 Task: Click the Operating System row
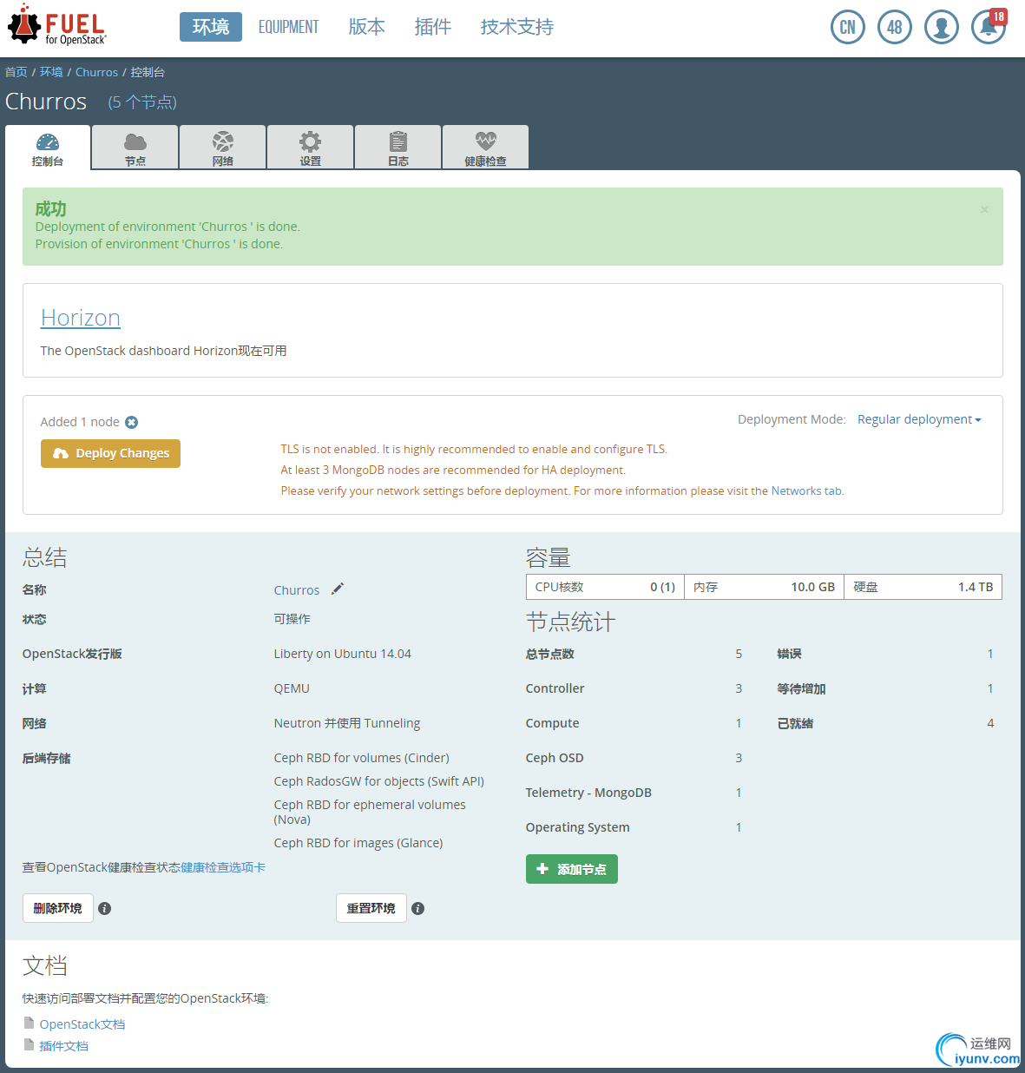(634, 827)
